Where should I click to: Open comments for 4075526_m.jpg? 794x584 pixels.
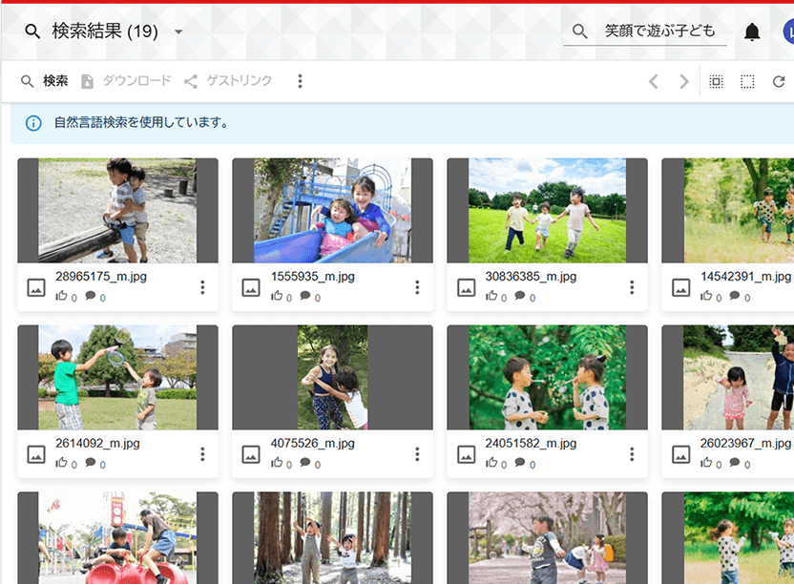305,463
